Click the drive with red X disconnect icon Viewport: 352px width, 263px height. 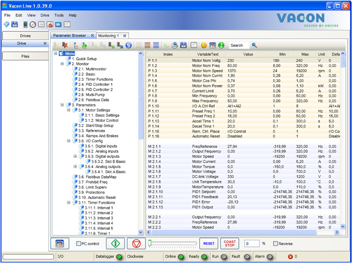(x=65, y=45)
